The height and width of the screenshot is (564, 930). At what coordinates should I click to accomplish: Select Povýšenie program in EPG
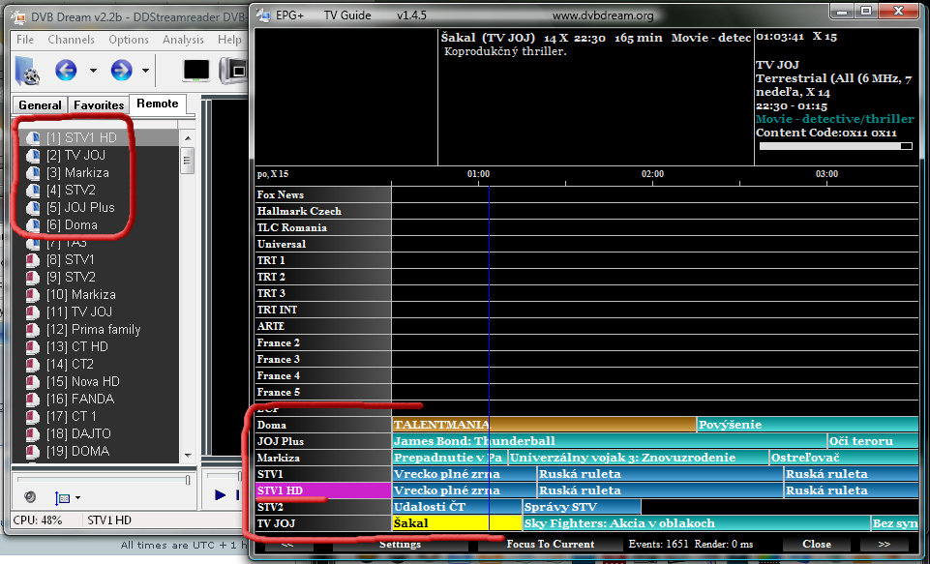pyautogui.click(x=808, y=425)
